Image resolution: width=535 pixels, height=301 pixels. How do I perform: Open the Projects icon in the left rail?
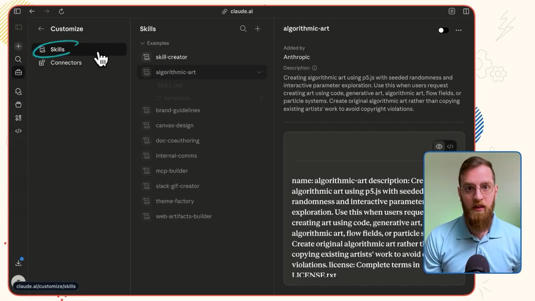[18, 105]
